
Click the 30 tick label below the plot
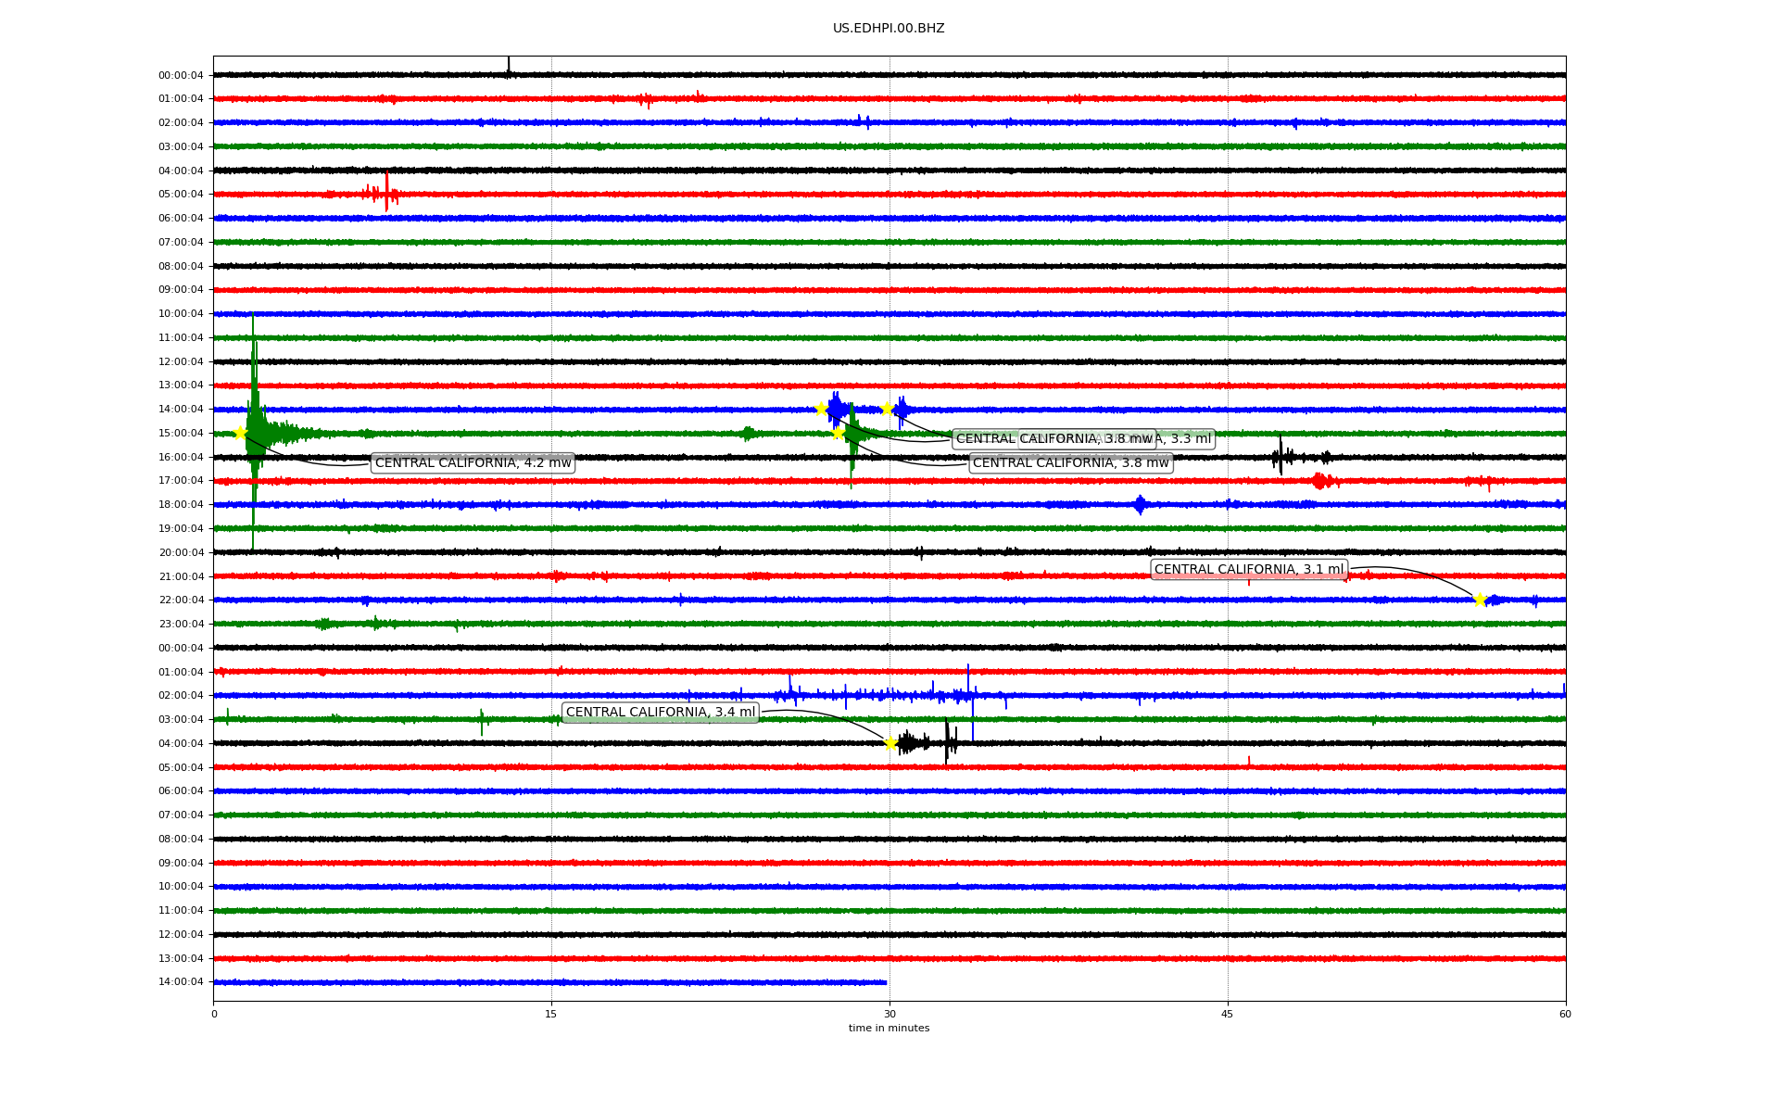(x=889, y=1014)
